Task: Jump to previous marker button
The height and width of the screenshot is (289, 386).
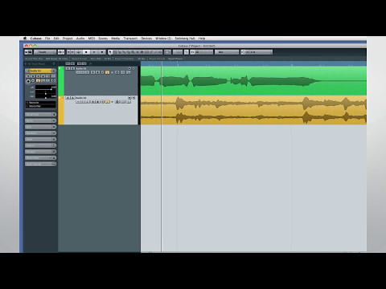Action: [68, 52]
